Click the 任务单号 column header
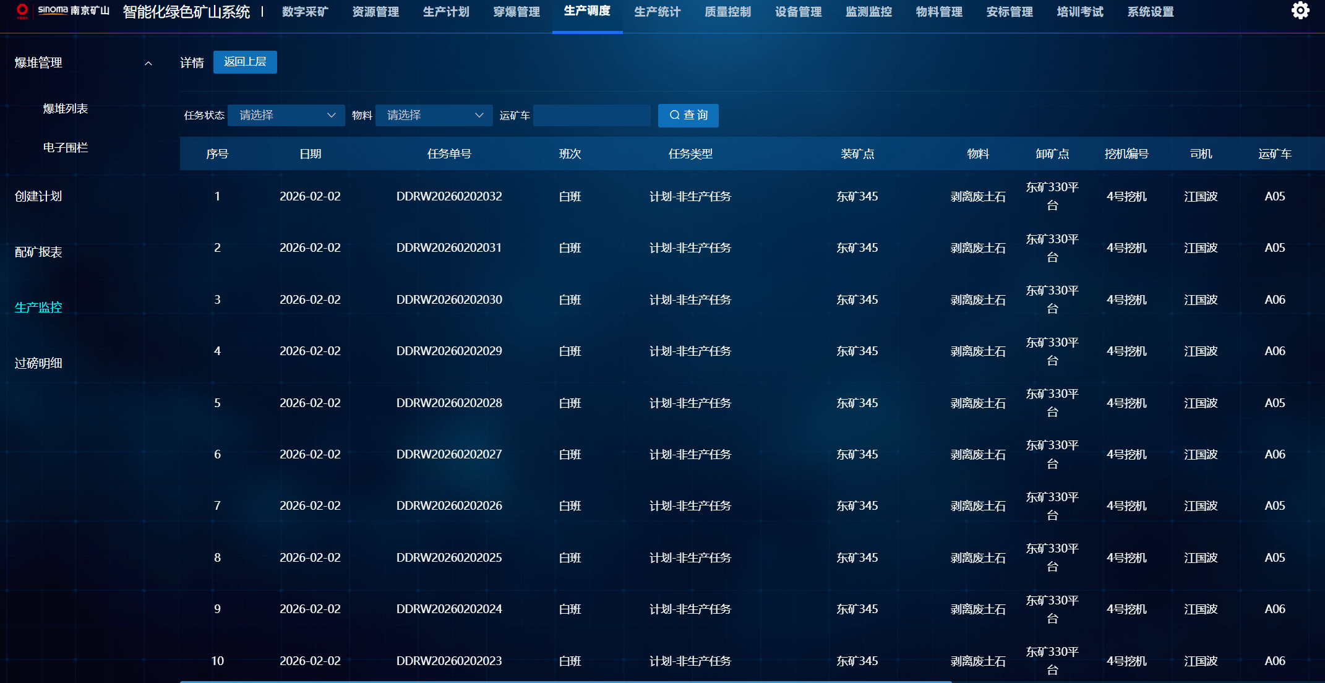1325x683 pixels. (x=449, y=154)
